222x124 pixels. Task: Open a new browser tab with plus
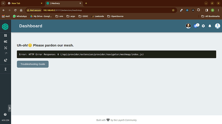point(86,3)
